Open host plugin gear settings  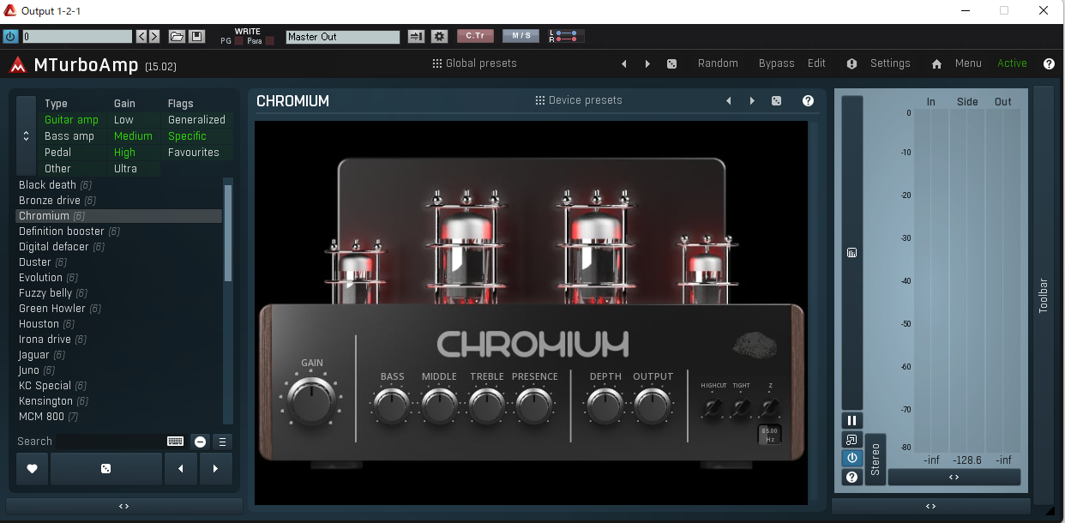click(x=439, y=37)
